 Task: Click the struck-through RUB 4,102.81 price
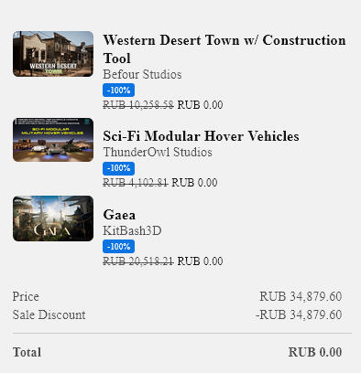[x=136, y=183]
